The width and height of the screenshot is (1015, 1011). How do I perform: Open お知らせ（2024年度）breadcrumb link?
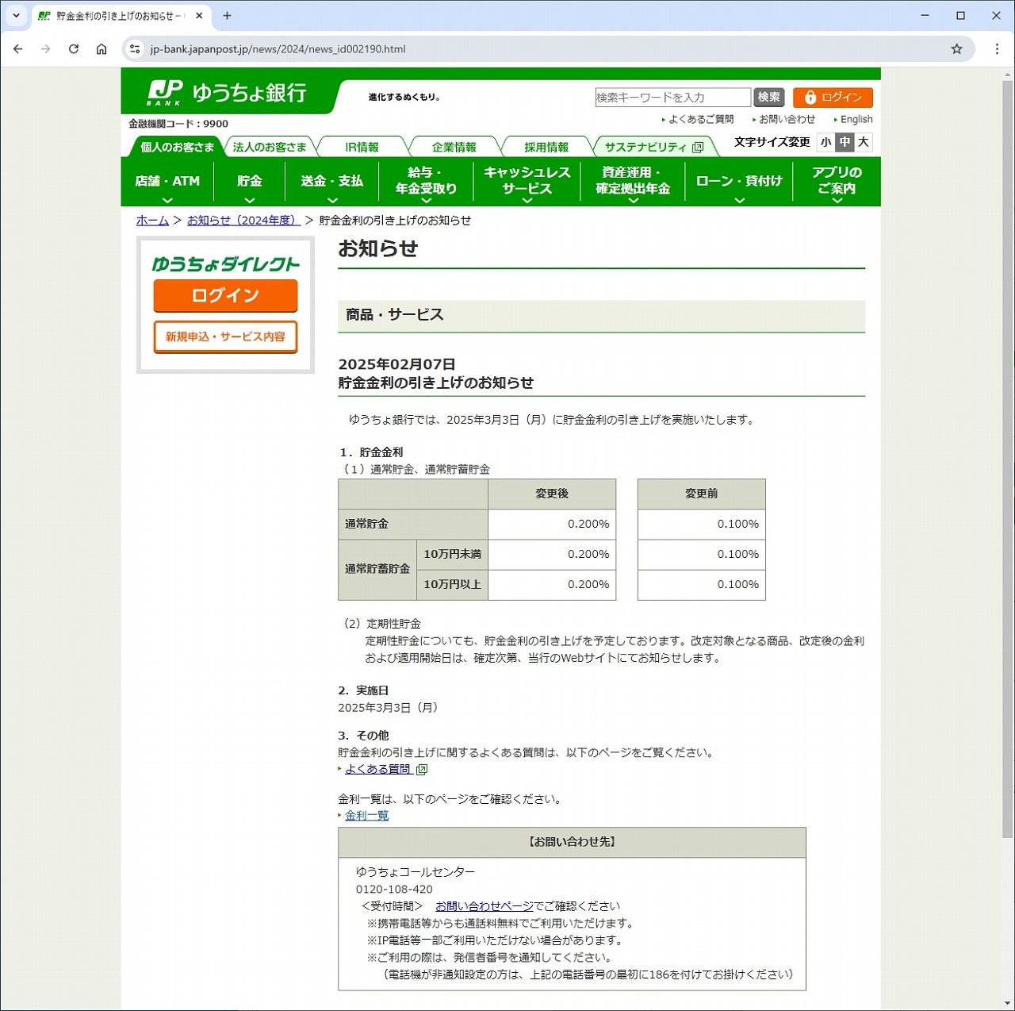coord(243,221)
